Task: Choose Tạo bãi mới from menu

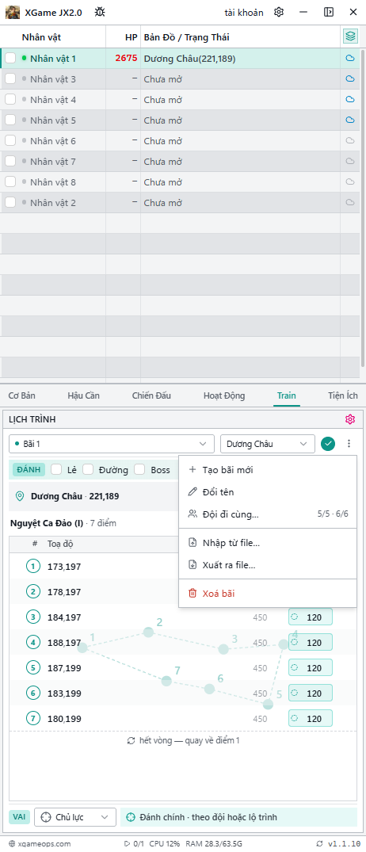Action: pyautogui.click(x=268, y=470)
